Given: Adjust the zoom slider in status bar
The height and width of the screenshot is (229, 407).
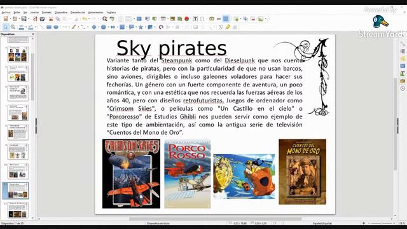Looking at the screenshot, I should [382, 223].
